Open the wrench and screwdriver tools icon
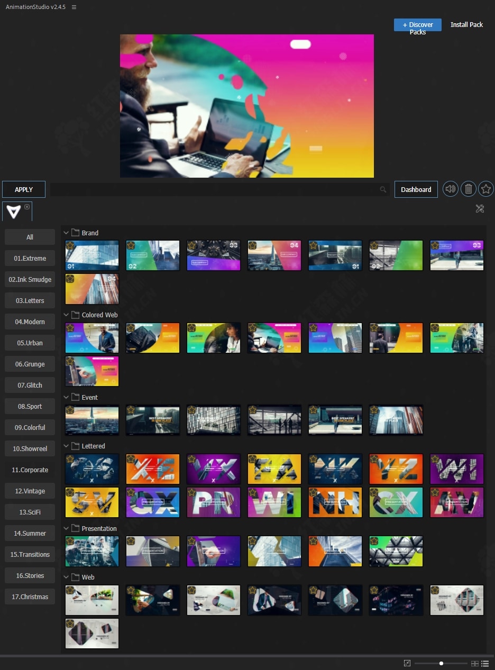This screenshot has height=670, width=495. pyautogui.click(x=480, y=208)
